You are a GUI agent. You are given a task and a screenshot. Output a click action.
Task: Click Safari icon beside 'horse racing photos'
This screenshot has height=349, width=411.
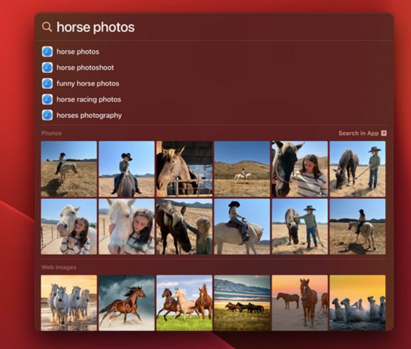[x=47, y=100]
